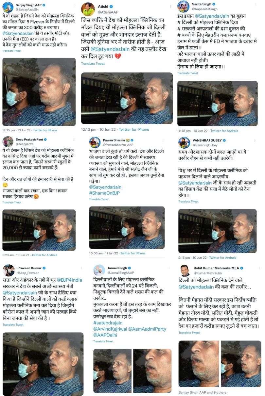The image size is (265, 396).
Task: Open Praveen Kumar's profile avatar
Action: pyautogui.click(x=9, y=271)
